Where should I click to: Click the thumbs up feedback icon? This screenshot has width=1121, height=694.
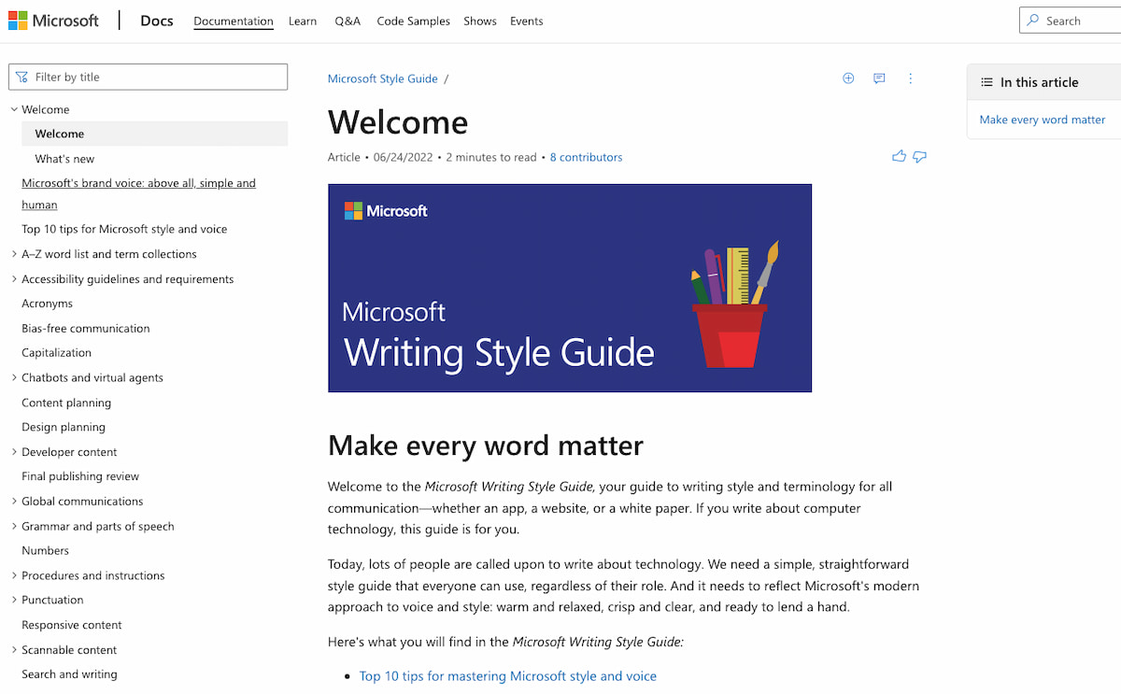899,156
